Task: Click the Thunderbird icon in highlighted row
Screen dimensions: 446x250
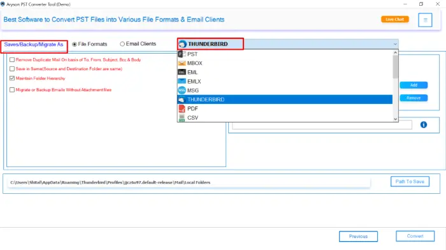Action: point(182,99)
